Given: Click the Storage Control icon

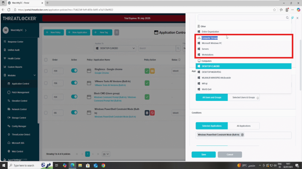Looking at the screenshot, I should pos(9,117).
